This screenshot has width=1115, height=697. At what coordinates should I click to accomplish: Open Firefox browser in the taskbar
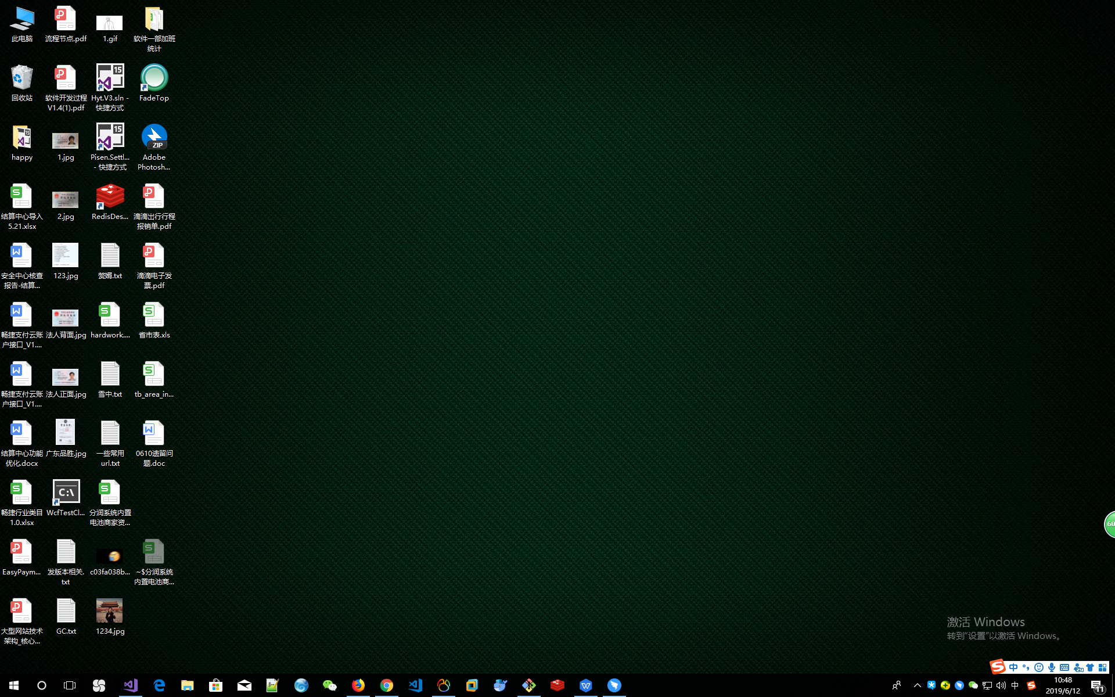pyautogui.click(x=358, y=685)
